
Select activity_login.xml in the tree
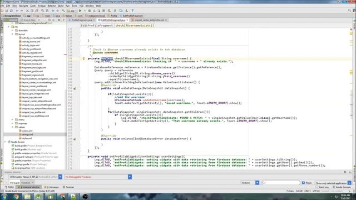[x=31, y=46]
